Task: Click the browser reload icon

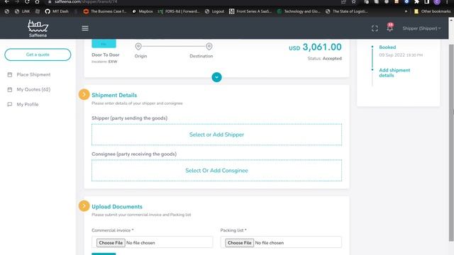Action: pyautogui.click(x=27, y=1)
